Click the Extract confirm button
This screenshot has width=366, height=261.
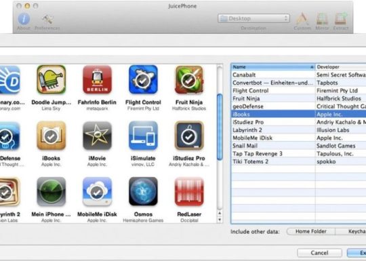tap(357, 253)
